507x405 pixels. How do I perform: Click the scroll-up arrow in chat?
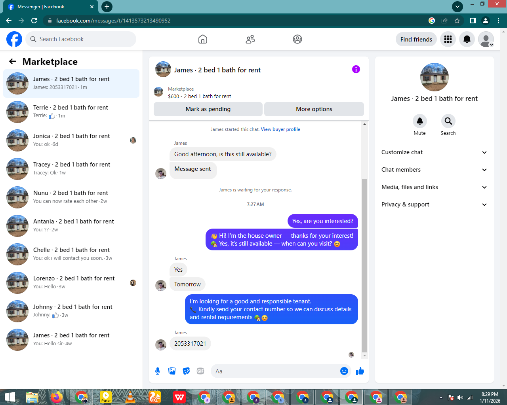tap(364, 124)
